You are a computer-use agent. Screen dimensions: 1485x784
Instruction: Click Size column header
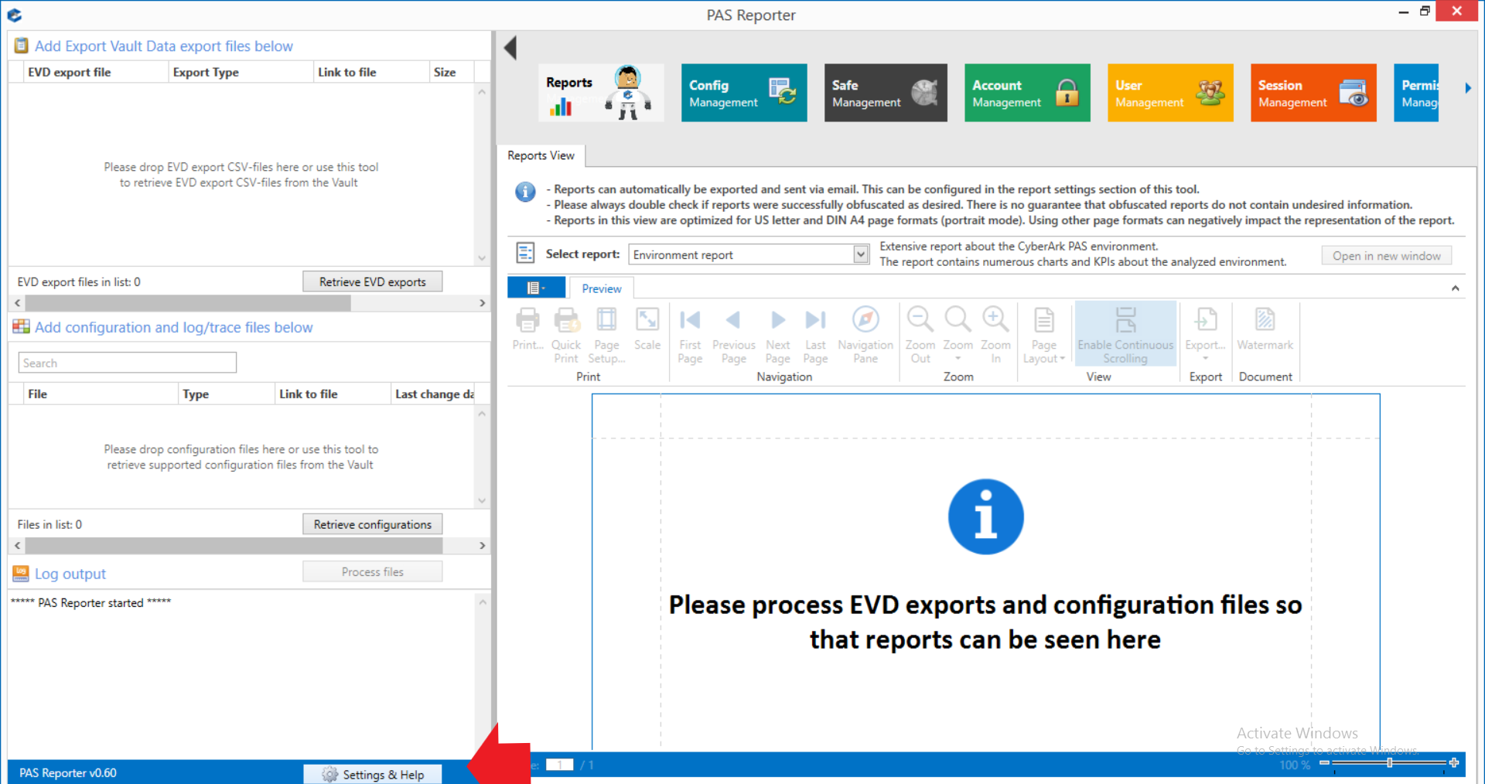451,72
